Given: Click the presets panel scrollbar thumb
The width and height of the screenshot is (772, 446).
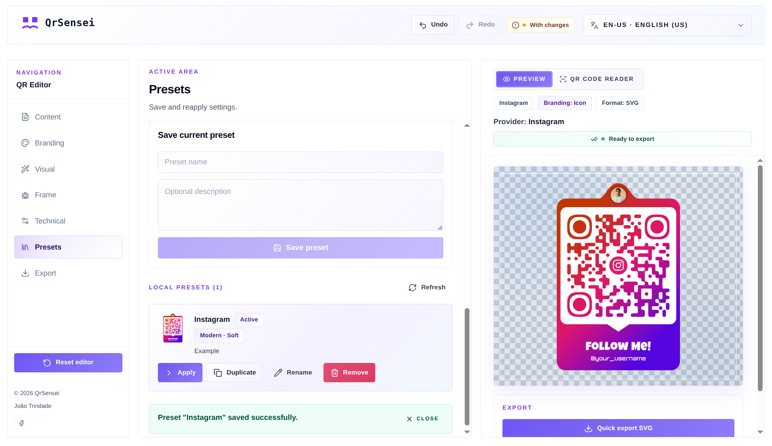Looking at the screenshot, I should pos(467,366).
